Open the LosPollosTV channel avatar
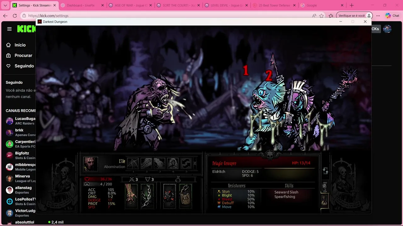The image size is (403, 226). [x=9, y=202]
